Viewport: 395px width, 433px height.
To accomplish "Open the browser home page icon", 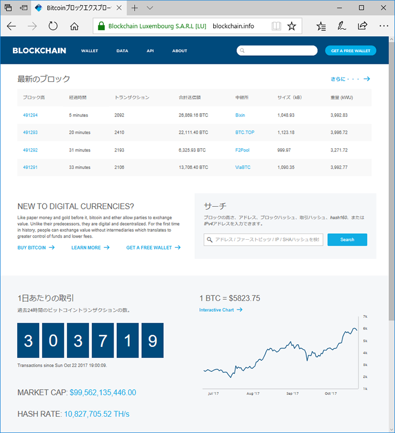I will click(74, 26).
